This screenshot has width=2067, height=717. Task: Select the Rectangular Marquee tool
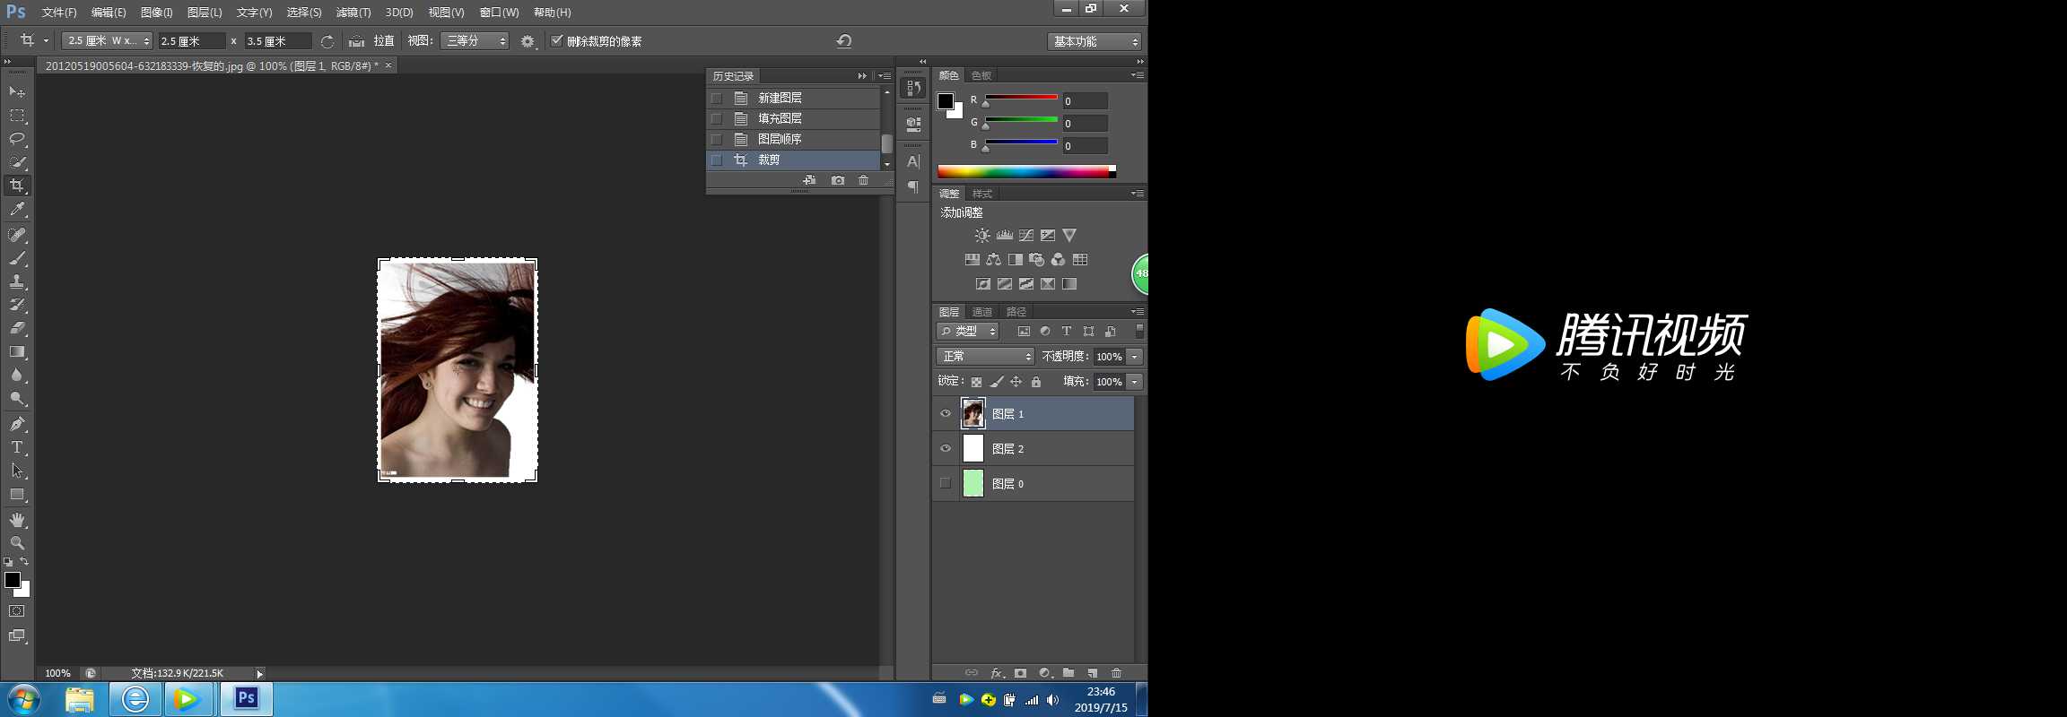[17, 116]
